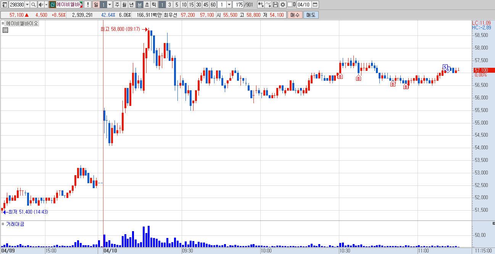Expand the custom minute interval dropdown
Viewport: 495px width, 254px height.
[x=229, y=5]
